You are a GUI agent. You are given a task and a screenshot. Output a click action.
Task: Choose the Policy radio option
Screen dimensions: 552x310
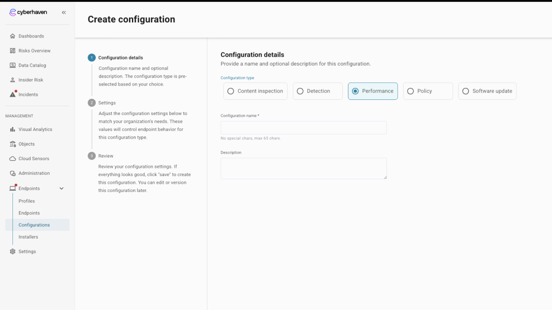(x=411, y=91)
